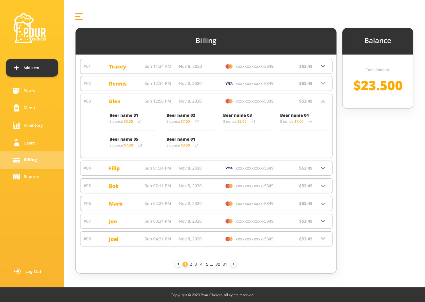Click the Users person icon
Image resolution: width=425 pixels, height=302 pixels.
pyautogui.click(x=16, y=143)
